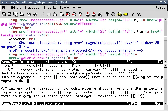Click the comment text 'Chwilowo nieczynne'

(37, 43)
